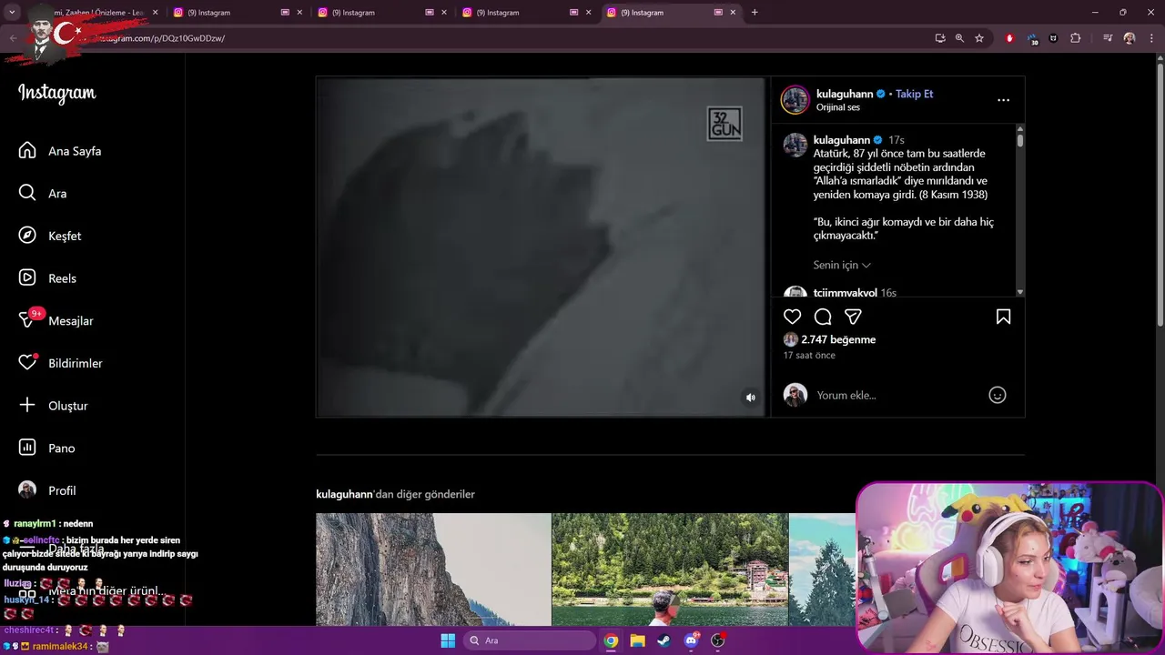Image resolution: width=1165 pixels, height=655 pixels.
Task: Open Windows Start menu
Action: coord(448,640)
